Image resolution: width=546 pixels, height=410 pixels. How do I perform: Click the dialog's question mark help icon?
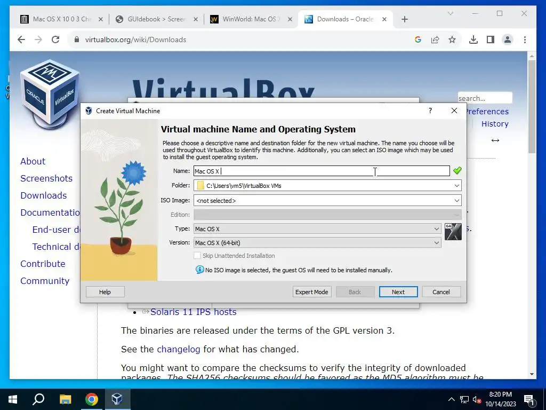tap(430, 111)
